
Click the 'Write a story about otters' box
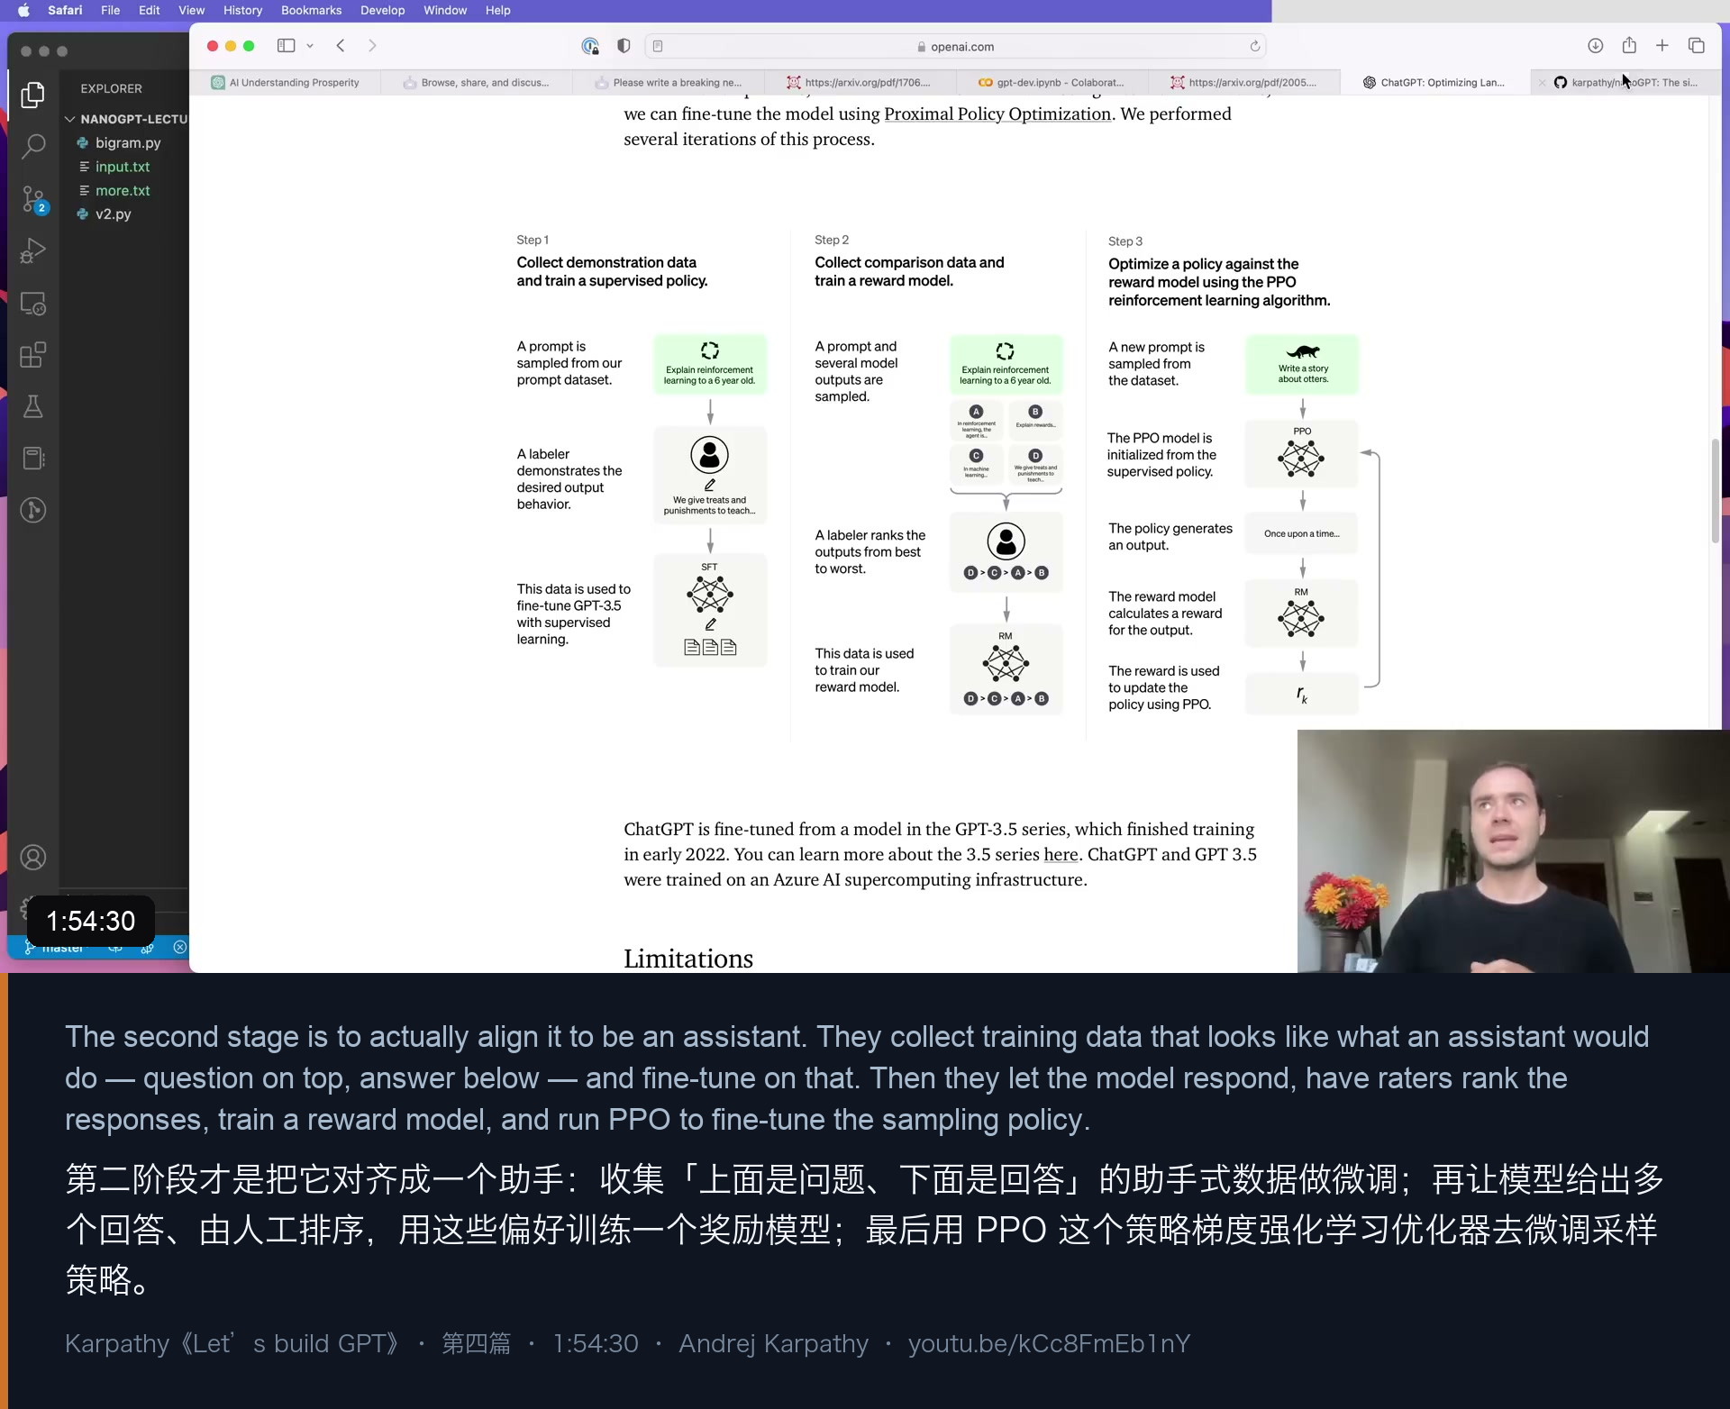(1302, 364)
